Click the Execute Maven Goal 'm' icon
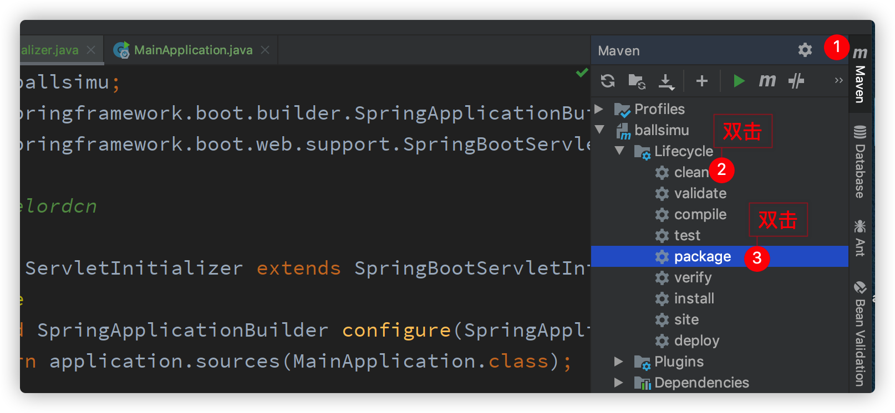This screenshot has width=895, height=413. click(767, 81)
